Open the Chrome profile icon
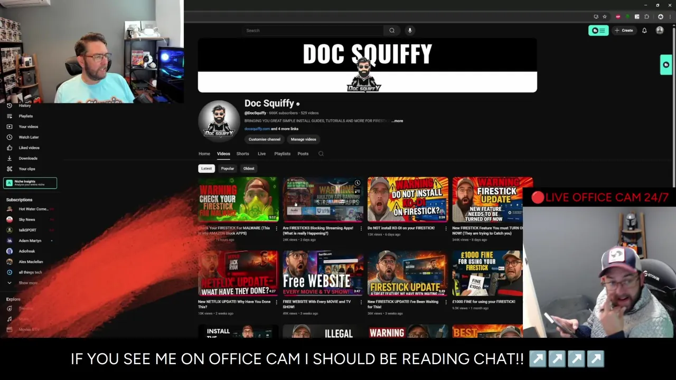The height and width of the screenshot is (380, 676). point(660,16)
